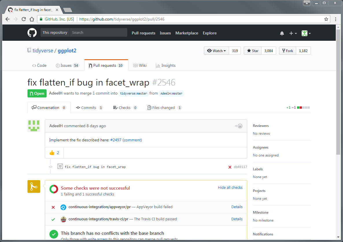Reload the page with browser refresh icon
Viewport: 343px width, 242px height.
(24, 19)
